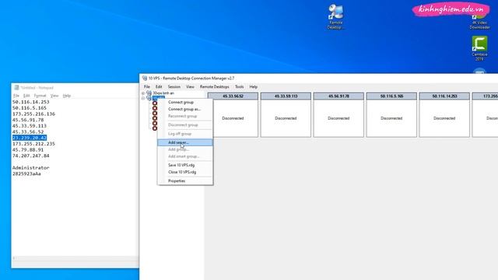This screenshot has width=498, height=280.
Task: Collapse the selected server group in the tree
Action: tap(143, 98)
